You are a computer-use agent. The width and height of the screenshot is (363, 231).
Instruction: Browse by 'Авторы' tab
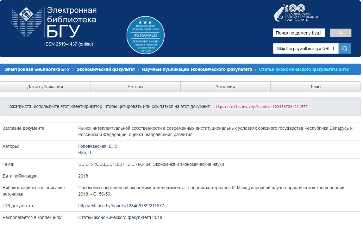tap(135, 87)
